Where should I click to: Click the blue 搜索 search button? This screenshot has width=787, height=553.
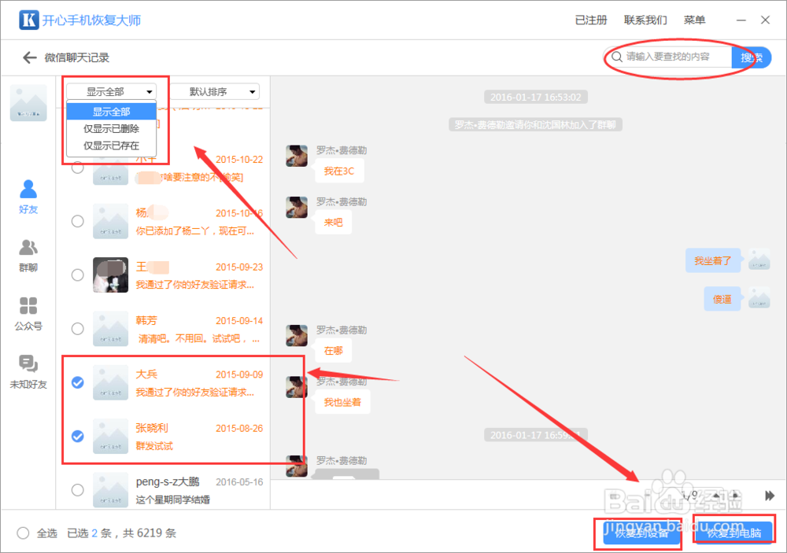coord(752,57)
